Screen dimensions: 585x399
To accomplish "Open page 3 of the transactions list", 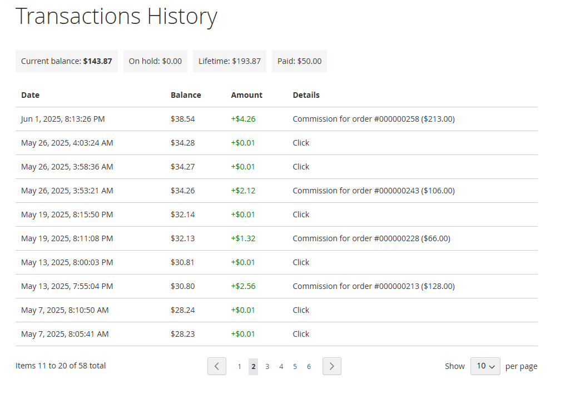I will click(x=267, y=366).
